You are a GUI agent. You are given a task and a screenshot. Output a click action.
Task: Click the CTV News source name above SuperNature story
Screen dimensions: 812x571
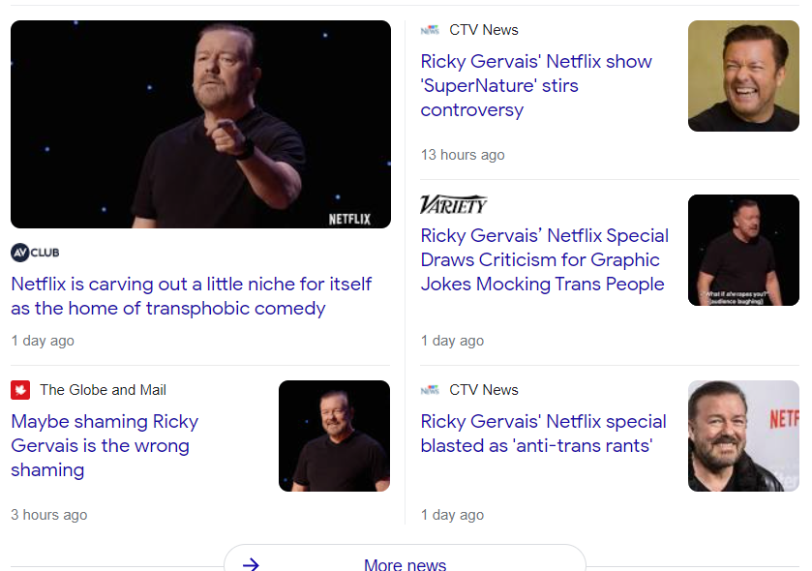coord(484,30)
